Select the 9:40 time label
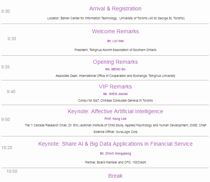The width and height of the screenshot is (210, 182). (11, 92)
